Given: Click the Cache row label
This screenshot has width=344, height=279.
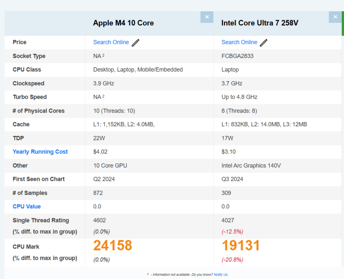Looking at the screenshot, I should 21,124.
